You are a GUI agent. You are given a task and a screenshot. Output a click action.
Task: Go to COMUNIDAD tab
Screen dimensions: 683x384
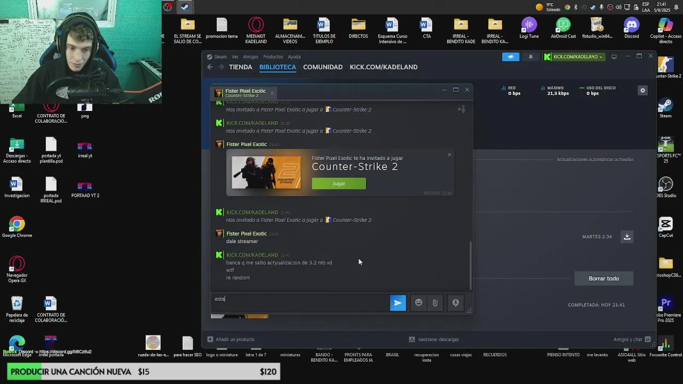pyautogui.click(x=323, y=67)
